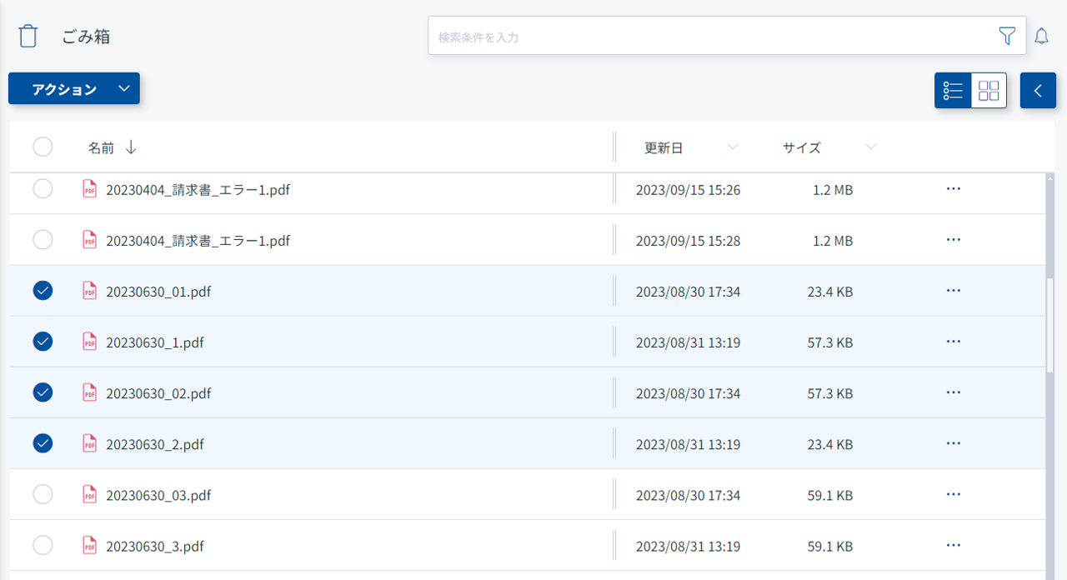This screenshot has width=1067, height=580.
Task: Open the 更新日 column dropdown
Action: (x=732, y=147)
